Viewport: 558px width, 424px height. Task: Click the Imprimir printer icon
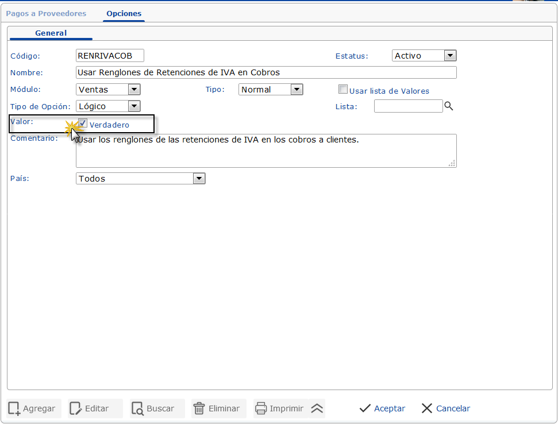tap(259, 408)
